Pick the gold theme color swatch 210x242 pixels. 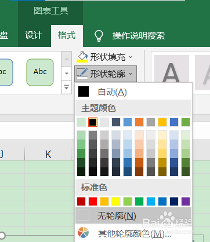[x=162, y=122]
